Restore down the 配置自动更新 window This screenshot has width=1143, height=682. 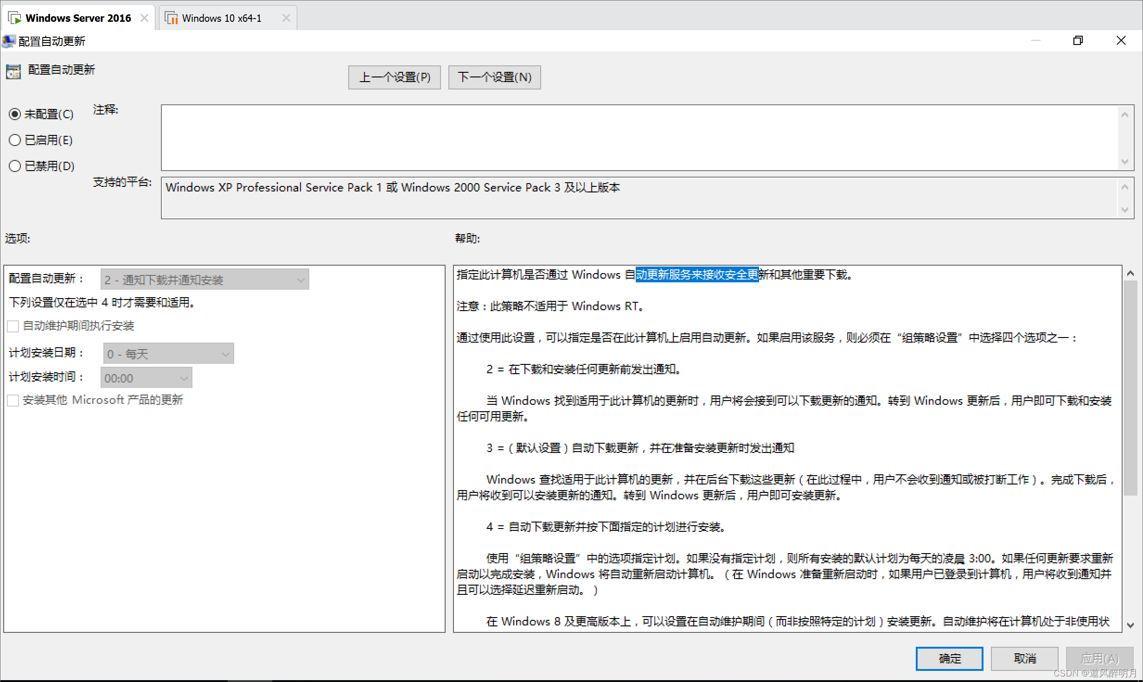(1078, 41)
